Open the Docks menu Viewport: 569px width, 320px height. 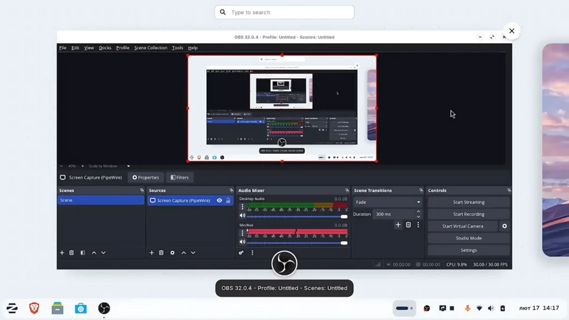point(105,48)
